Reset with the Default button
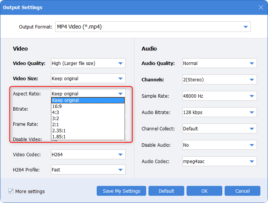 tap(166, 191)
